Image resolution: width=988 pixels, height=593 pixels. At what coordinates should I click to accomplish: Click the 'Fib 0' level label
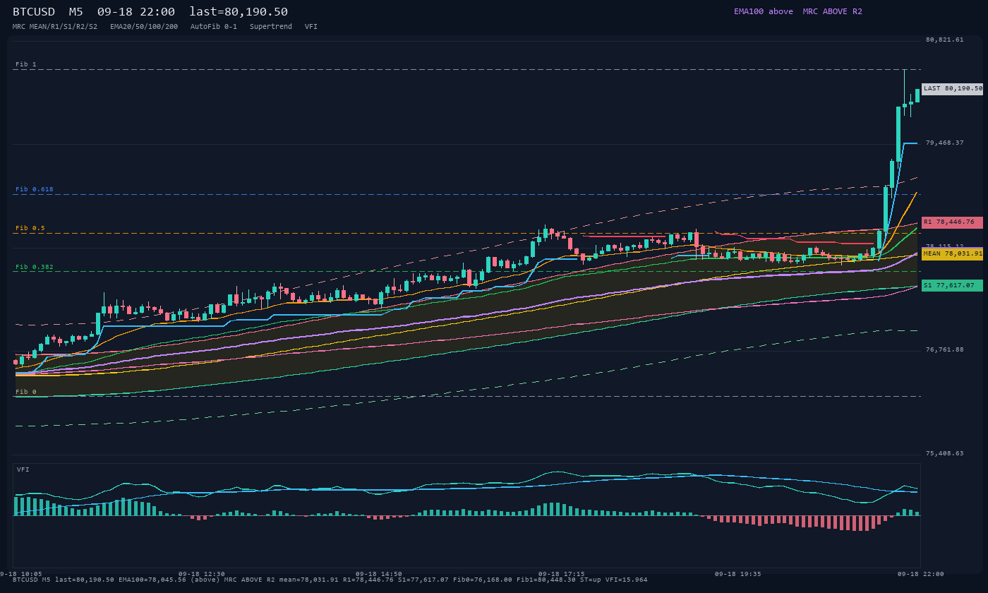click(x=26, y=392)
